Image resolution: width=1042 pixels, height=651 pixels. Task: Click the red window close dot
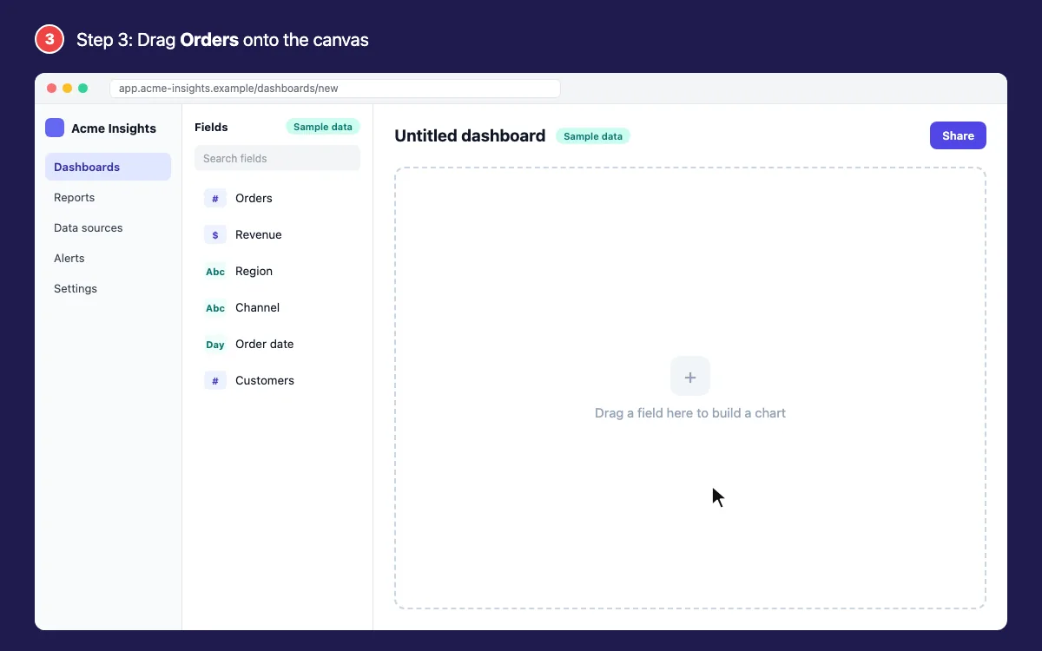click(x=52, y=89)
